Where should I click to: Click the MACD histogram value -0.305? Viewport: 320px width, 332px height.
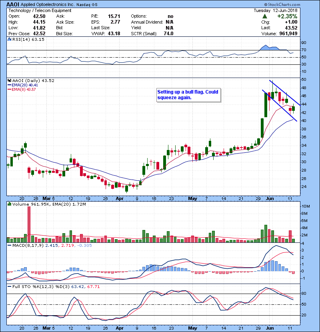(x=84, y=246)
